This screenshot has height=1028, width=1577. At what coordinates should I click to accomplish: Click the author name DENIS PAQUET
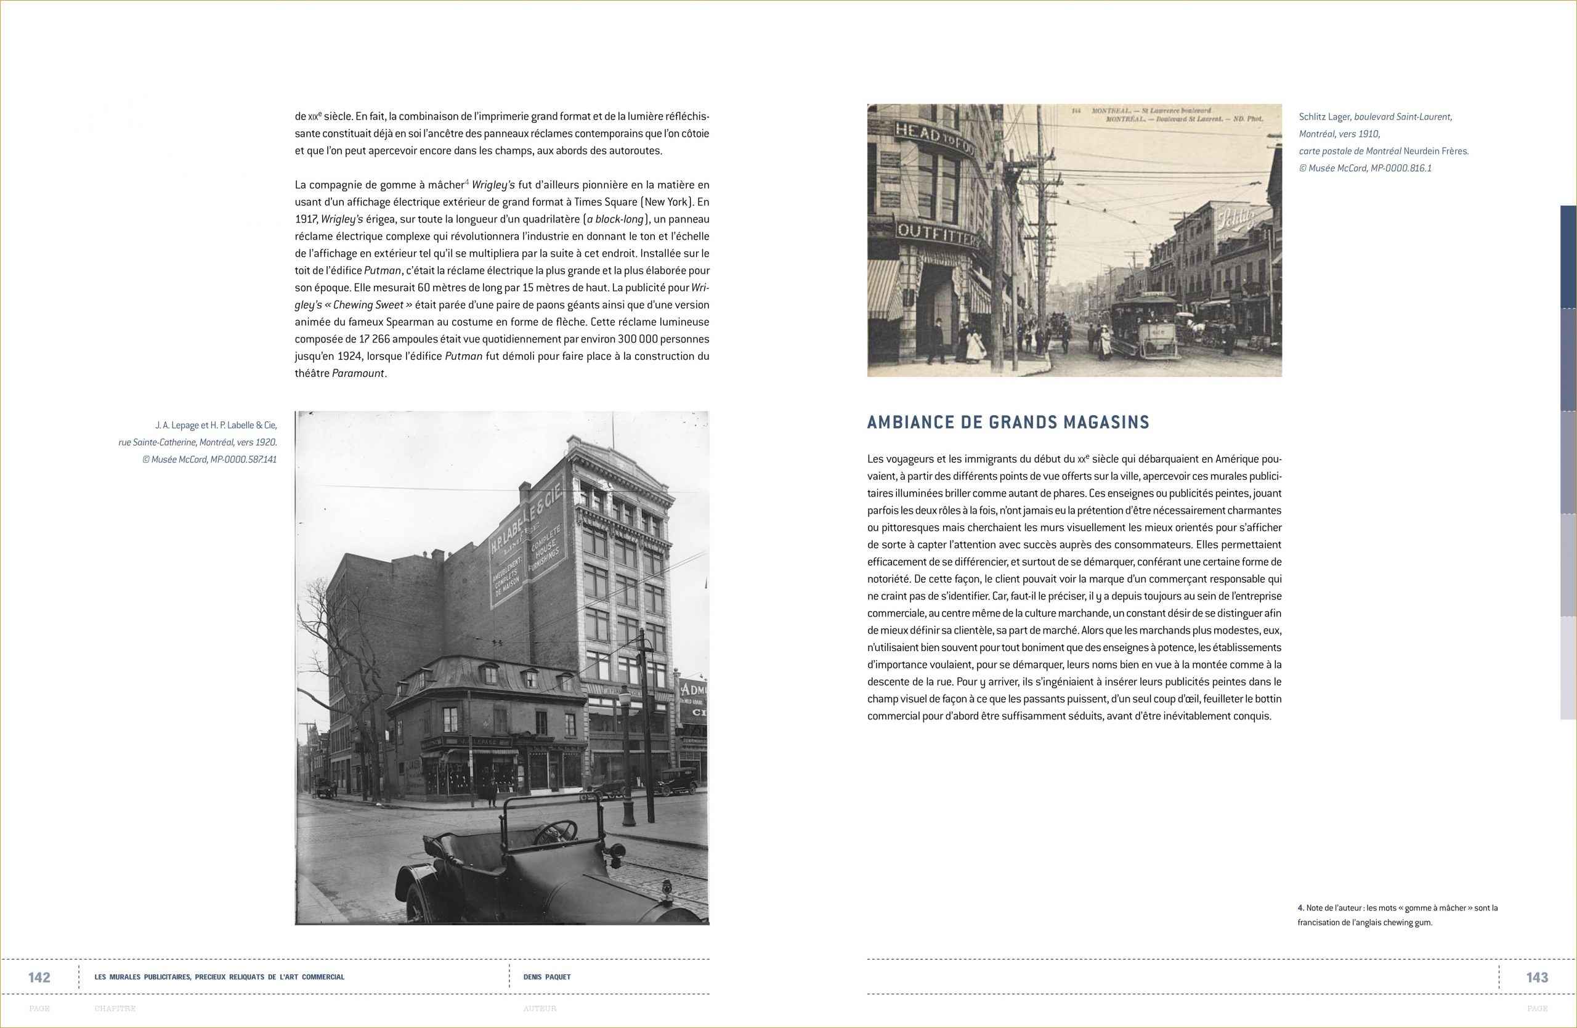(546, 977)
